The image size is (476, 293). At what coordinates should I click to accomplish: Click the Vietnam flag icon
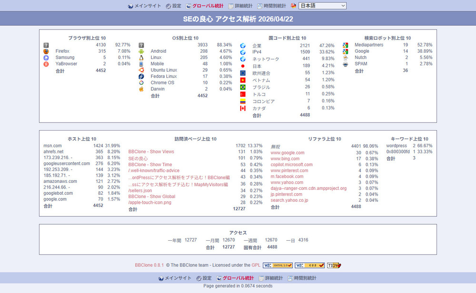pyautogui.click(x=243, y=80)
